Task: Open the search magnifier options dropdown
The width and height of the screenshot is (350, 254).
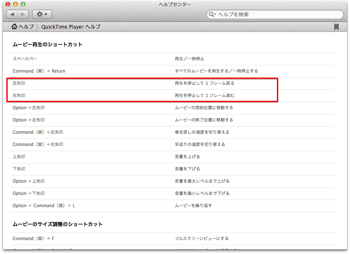Action: [x=212, y=14]
